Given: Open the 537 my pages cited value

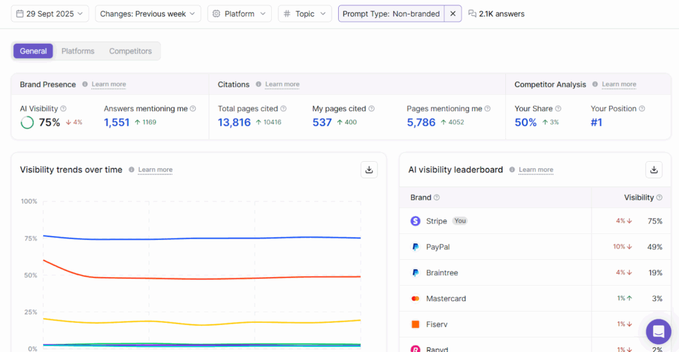Looking at the screenshot, I should 322,123.
